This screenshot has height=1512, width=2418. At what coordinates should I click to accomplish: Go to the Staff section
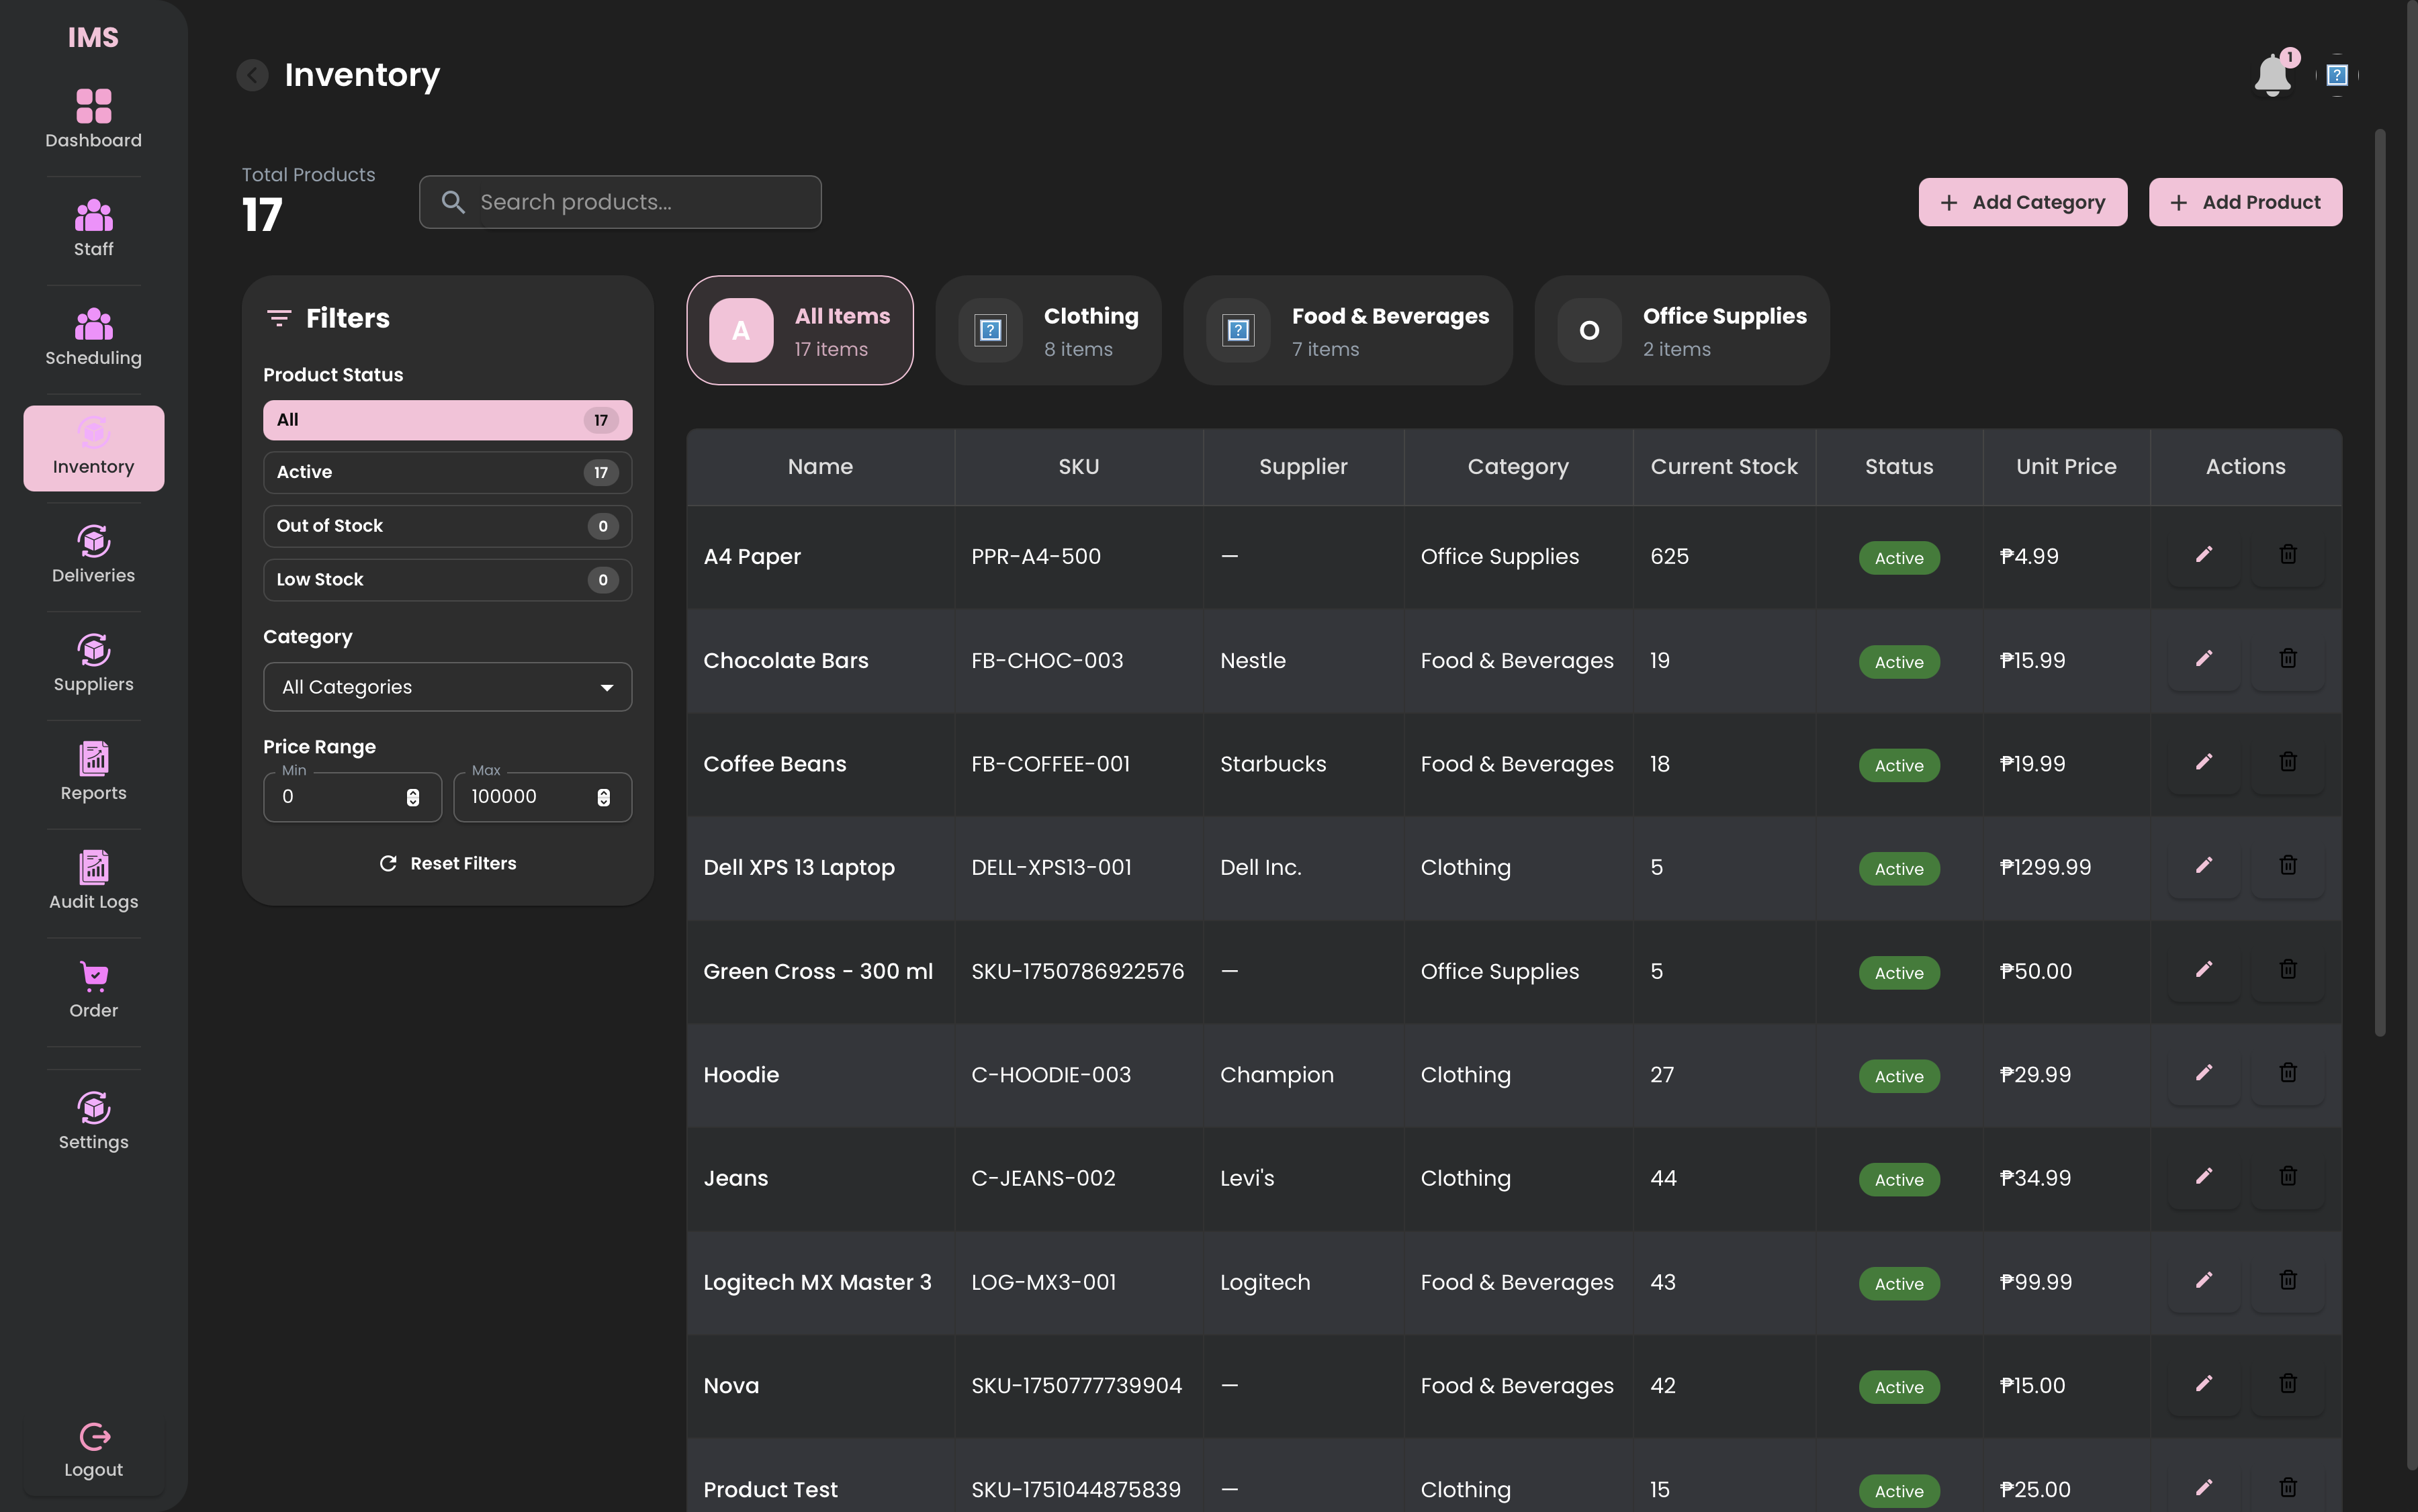coord(93,228)
